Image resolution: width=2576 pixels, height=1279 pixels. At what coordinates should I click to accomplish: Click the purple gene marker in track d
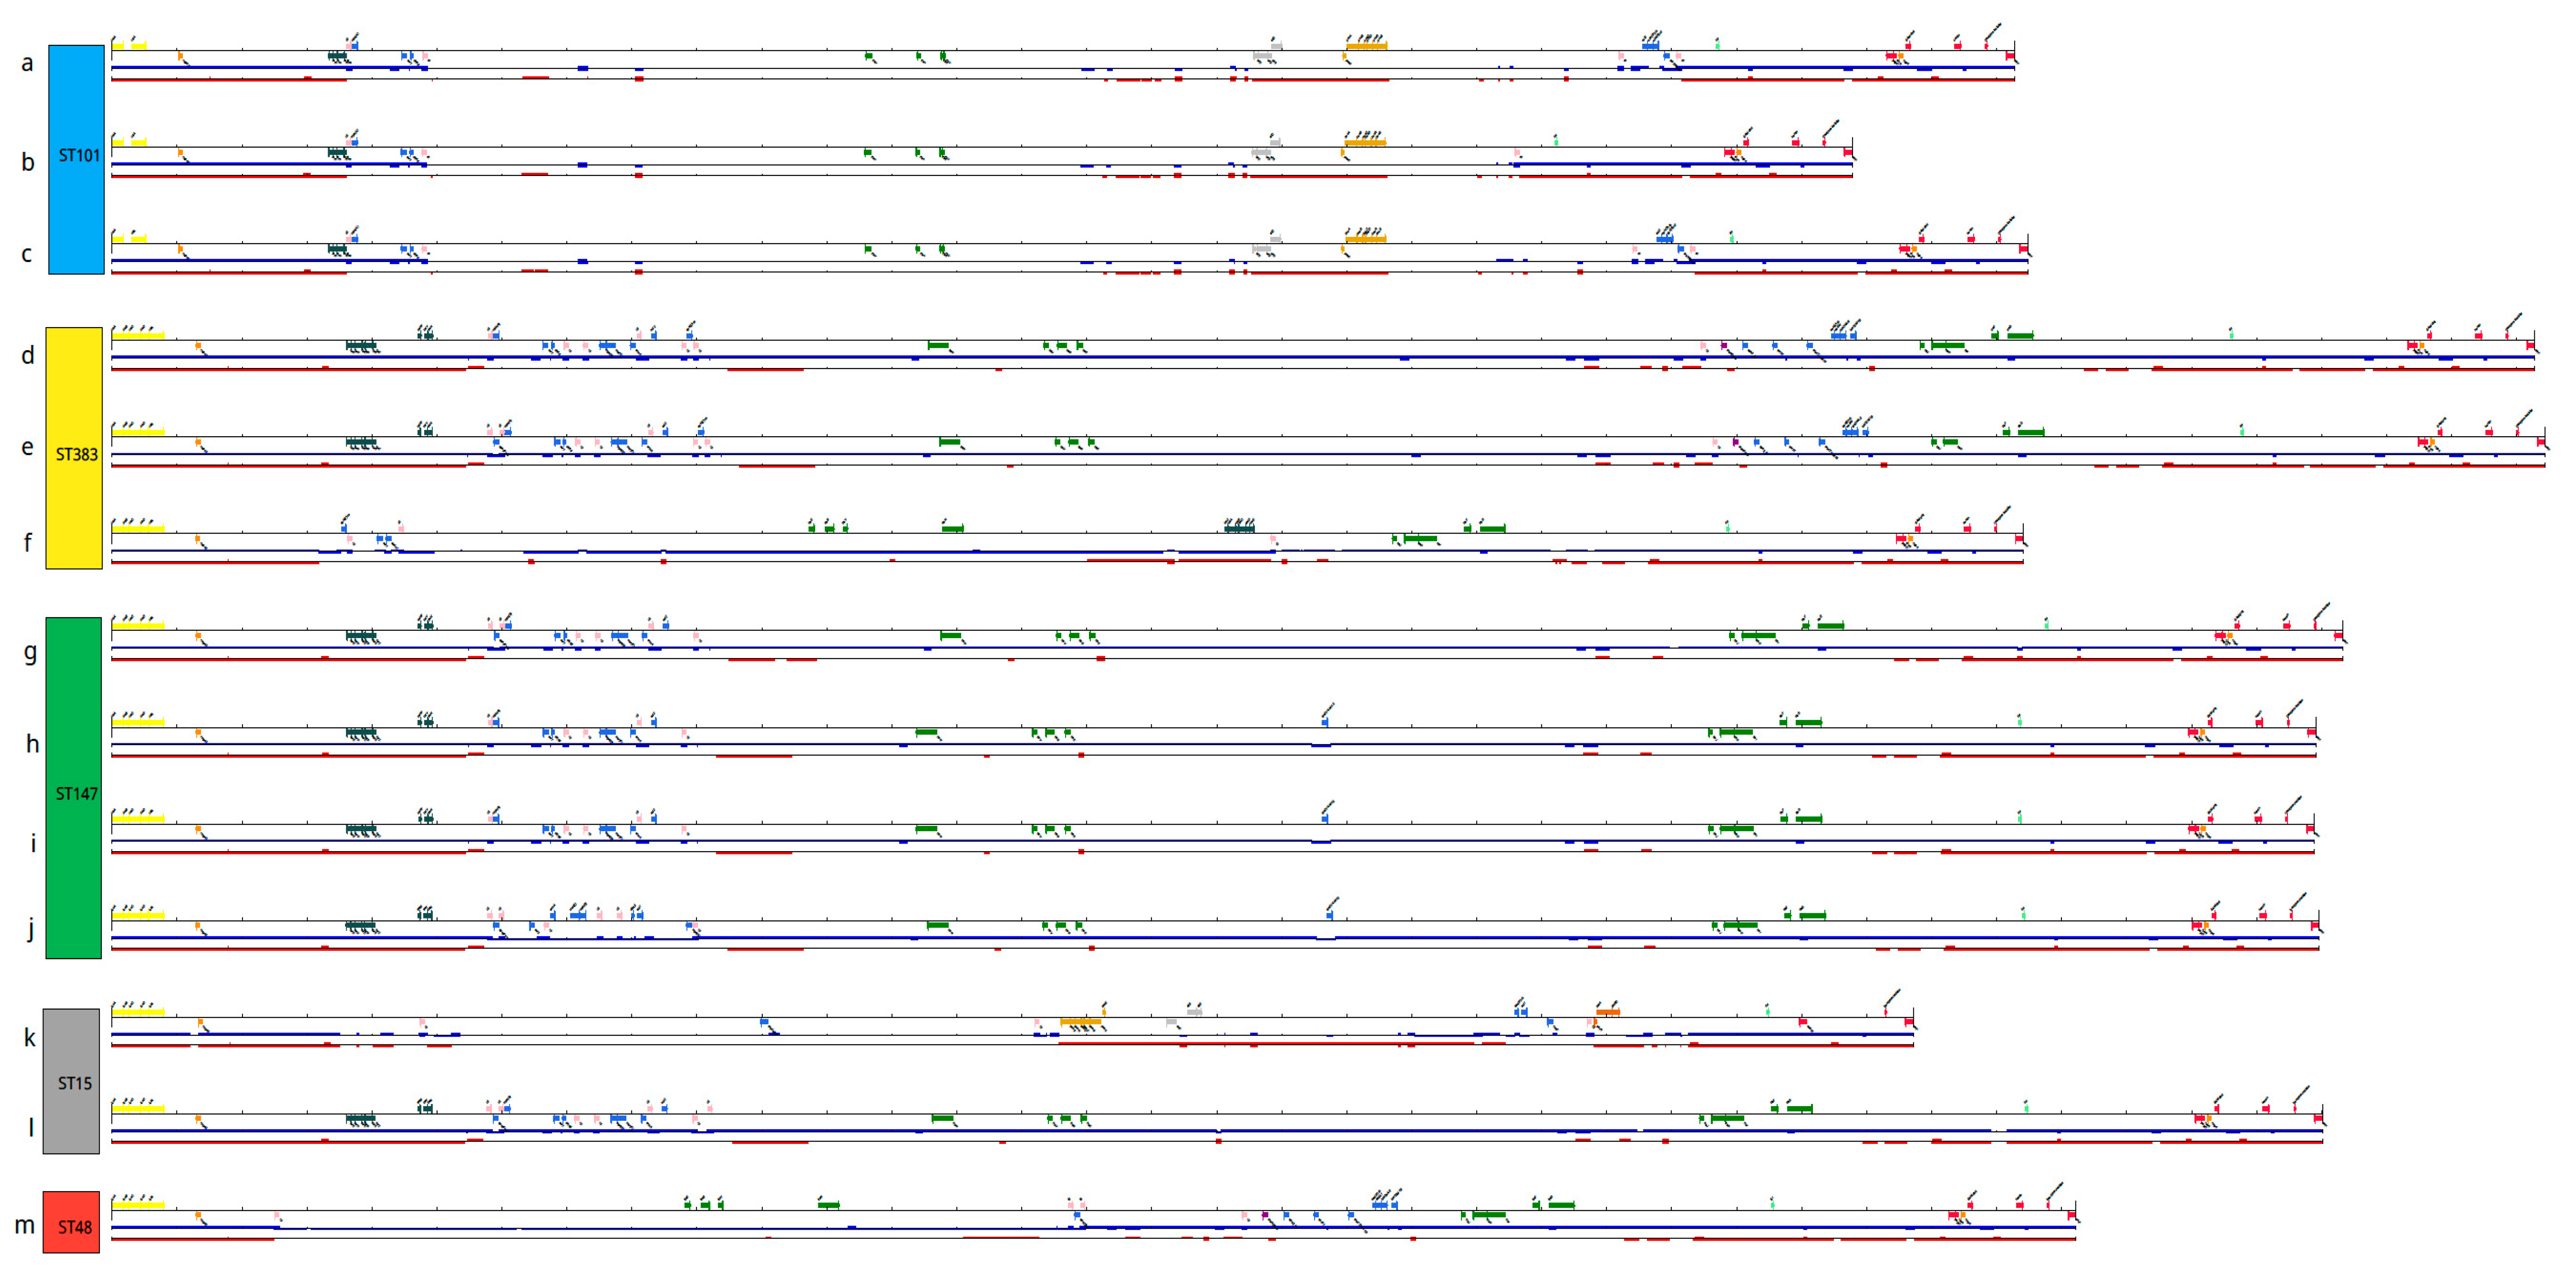1724,346
